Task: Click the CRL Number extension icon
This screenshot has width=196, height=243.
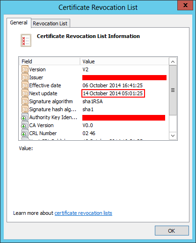Action: coord(25,133)
